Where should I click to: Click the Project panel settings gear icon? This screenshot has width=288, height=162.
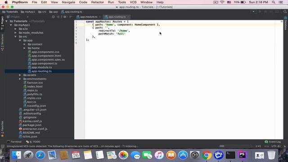point(65,17)
